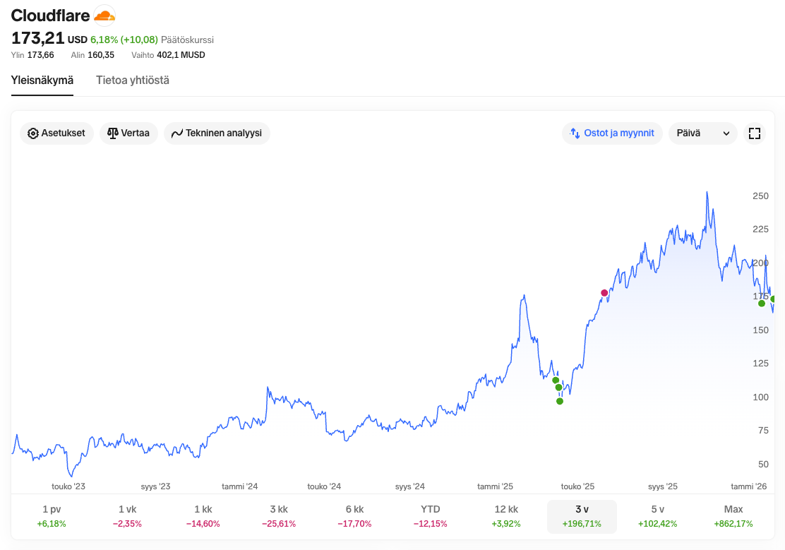
Task: Click the touko '24 x-axis label
Action: pos(324,486)
